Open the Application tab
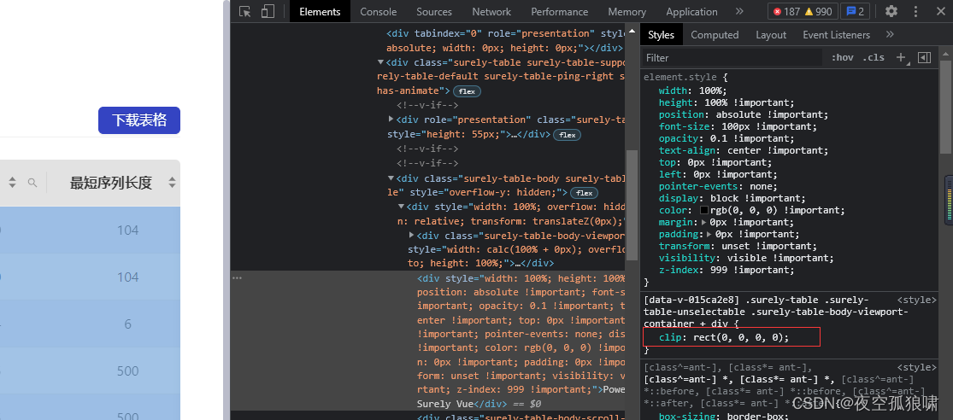 tap(691, 12)
